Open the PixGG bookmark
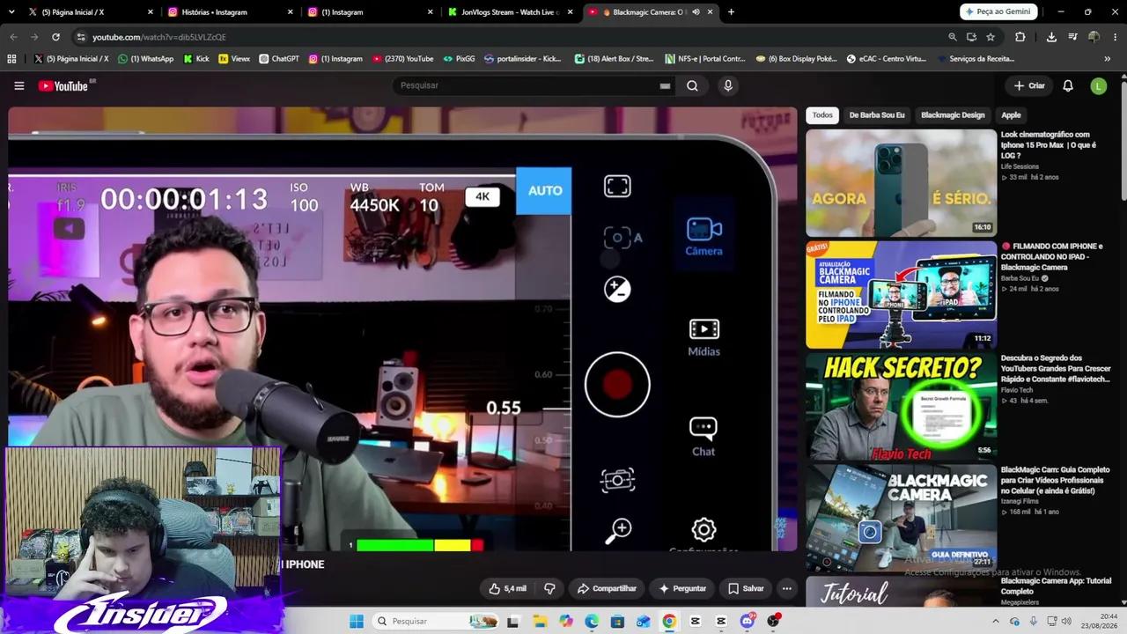This screenshot has width=1127, height=634. (459, 59)
